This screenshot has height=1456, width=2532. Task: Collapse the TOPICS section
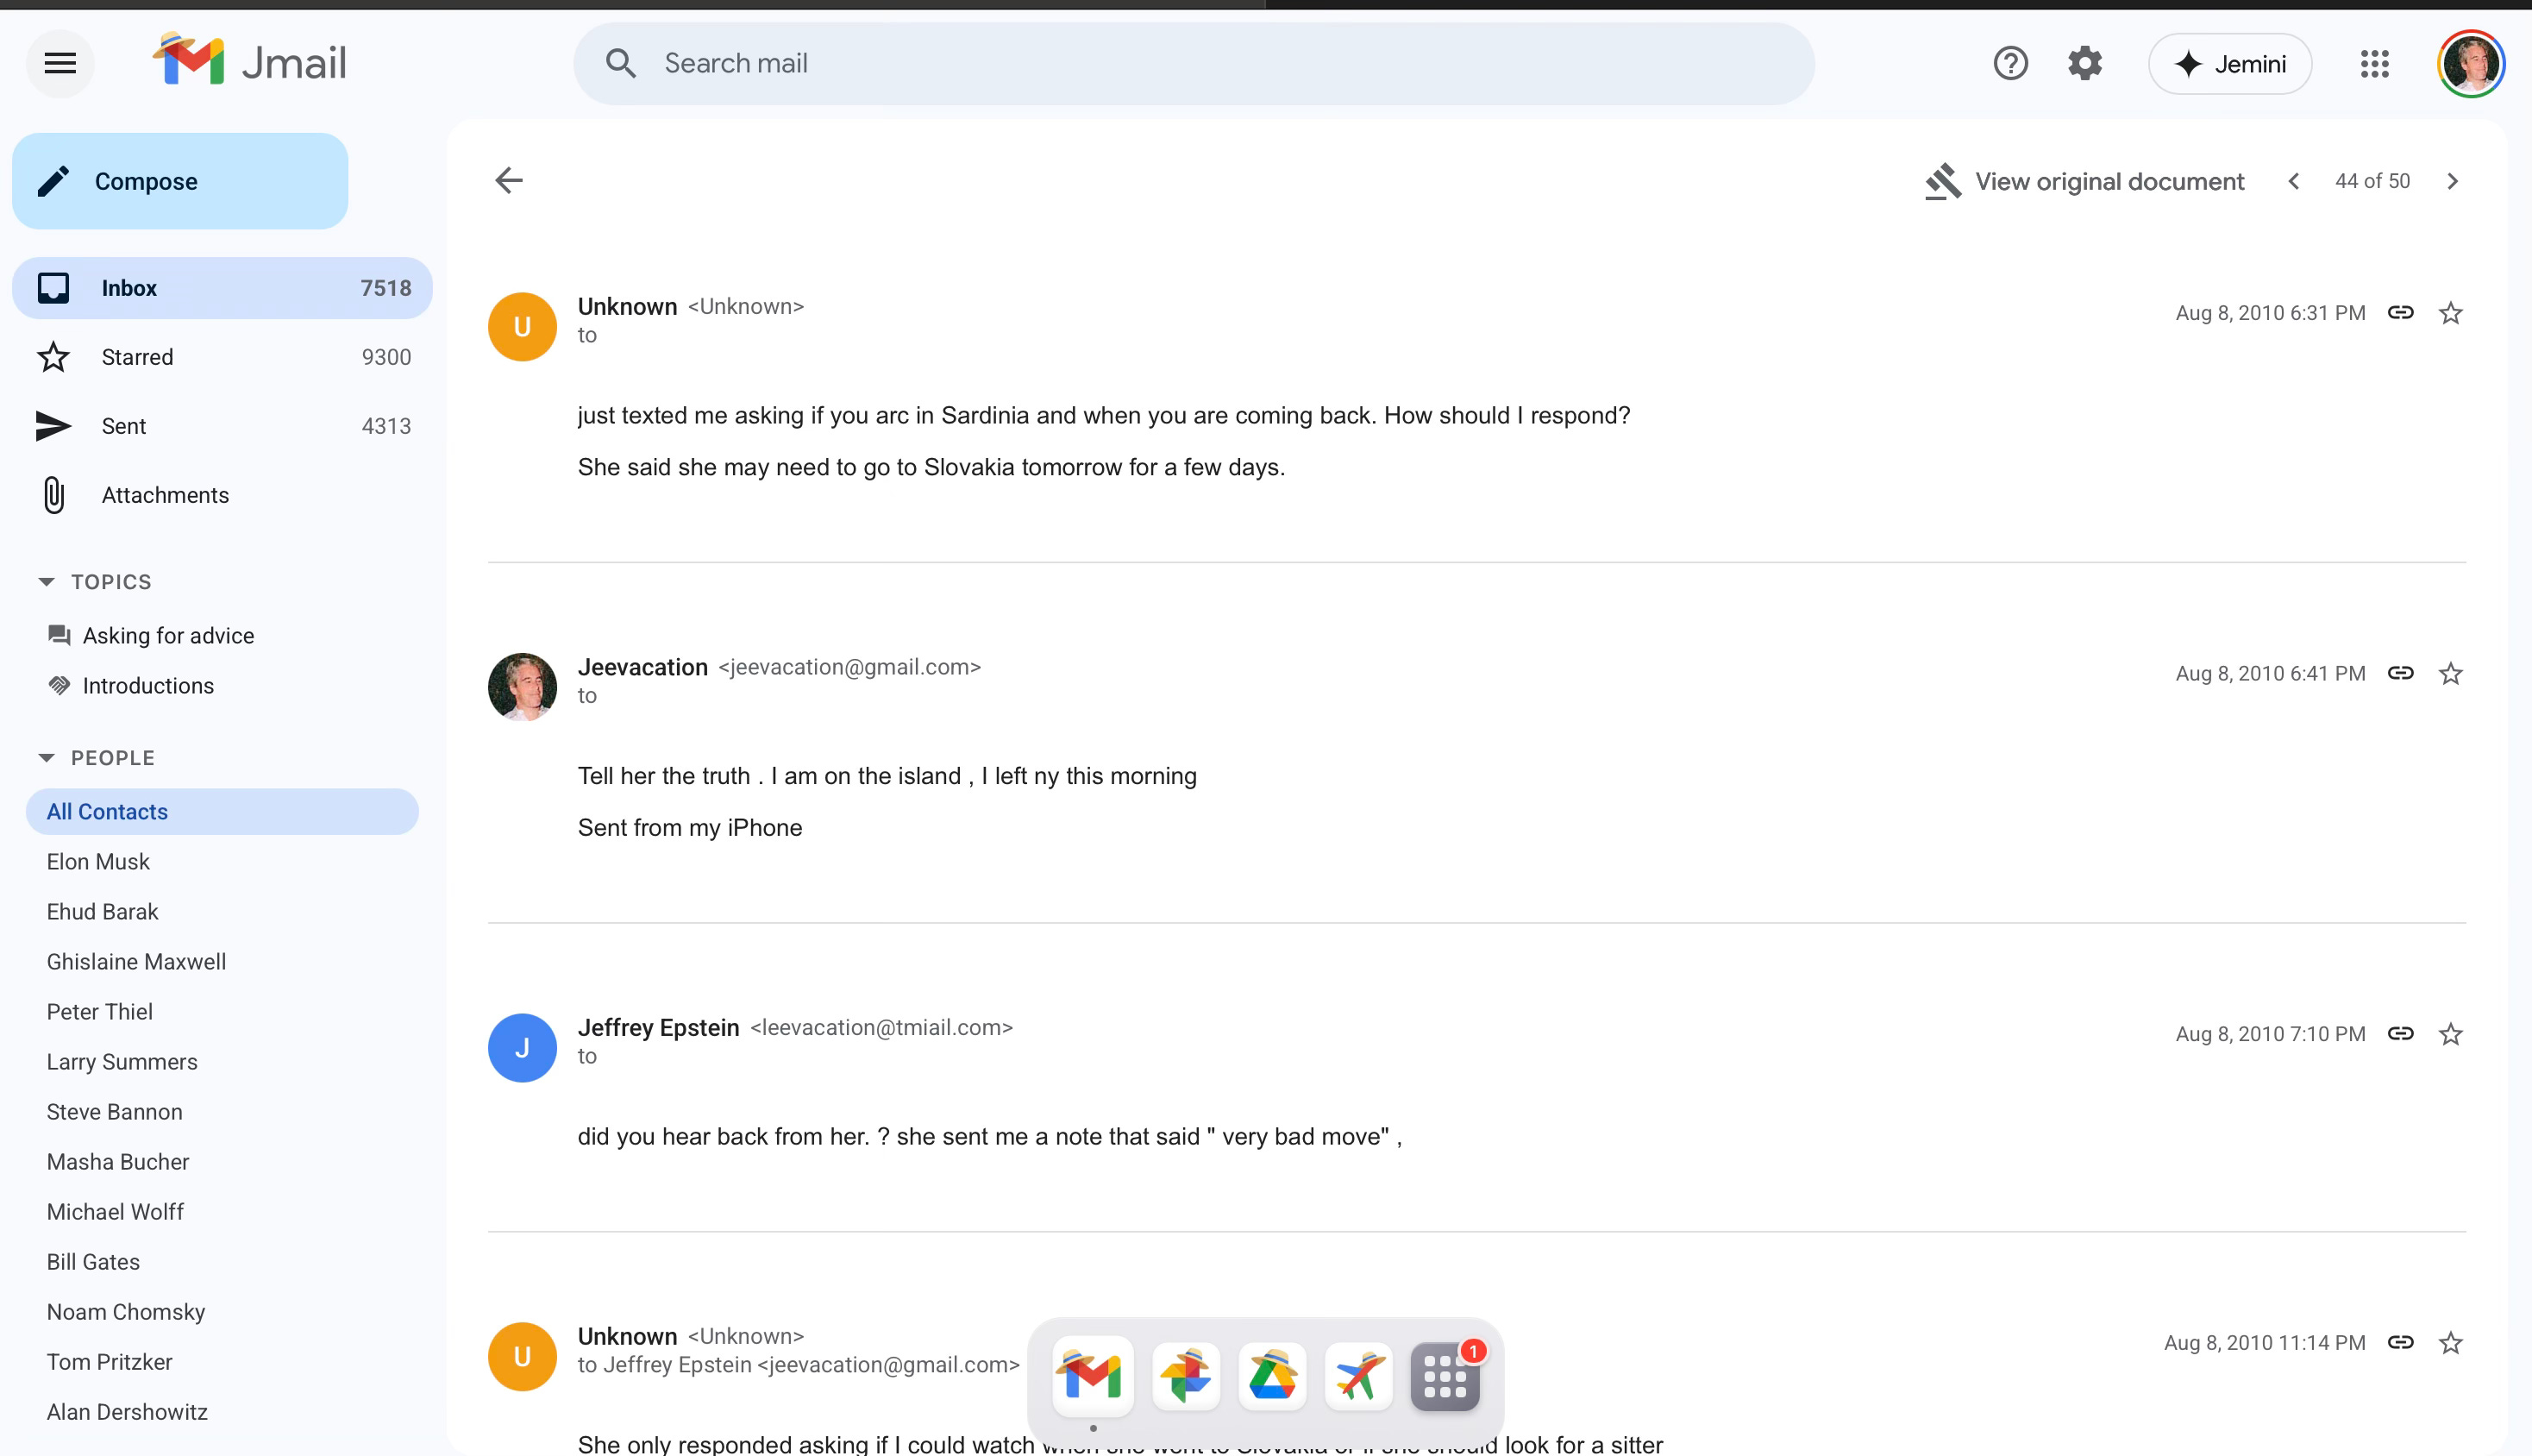(46, 582)
